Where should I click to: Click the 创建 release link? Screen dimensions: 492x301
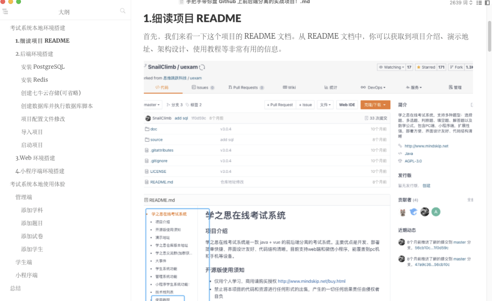[x=426, y=186]
